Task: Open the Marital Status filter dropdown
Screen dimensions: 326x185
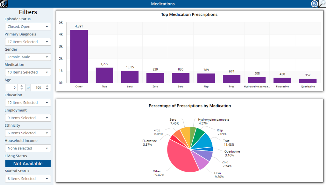Action: [x=28, y=179]
